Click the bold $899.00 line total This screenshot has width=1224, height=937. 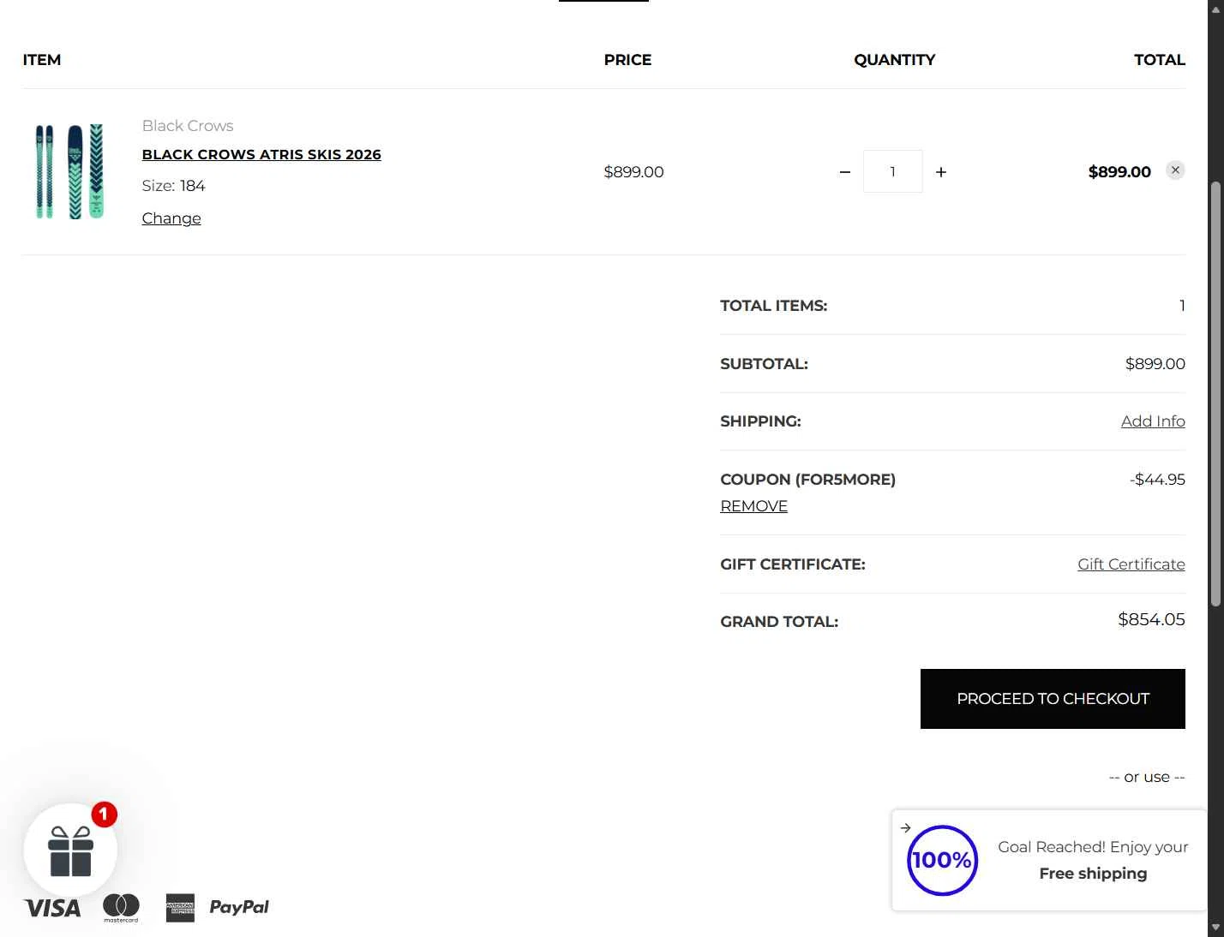(1119, 172)
